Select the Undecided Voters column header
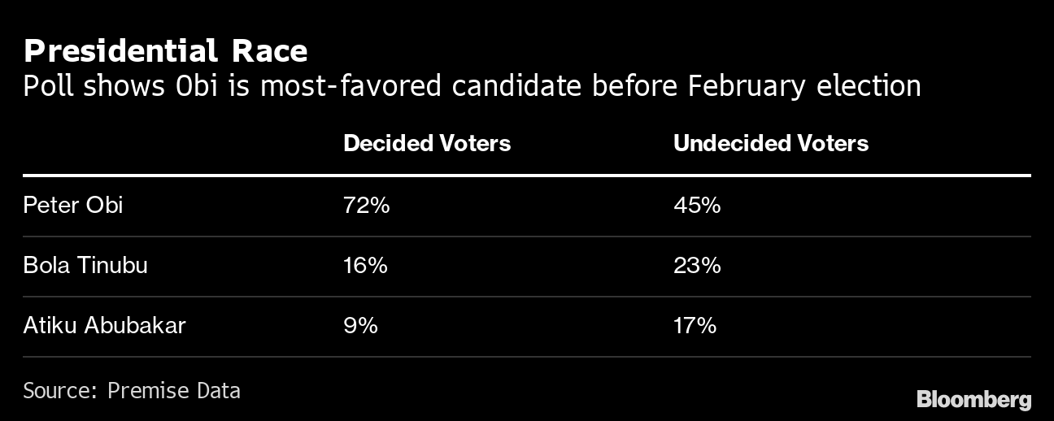 pyautogui.click(x=770, y=143)
